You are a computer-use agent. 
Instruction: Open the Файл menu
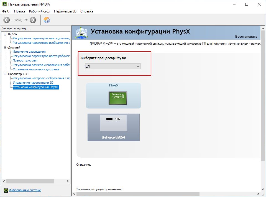[6, 11]
